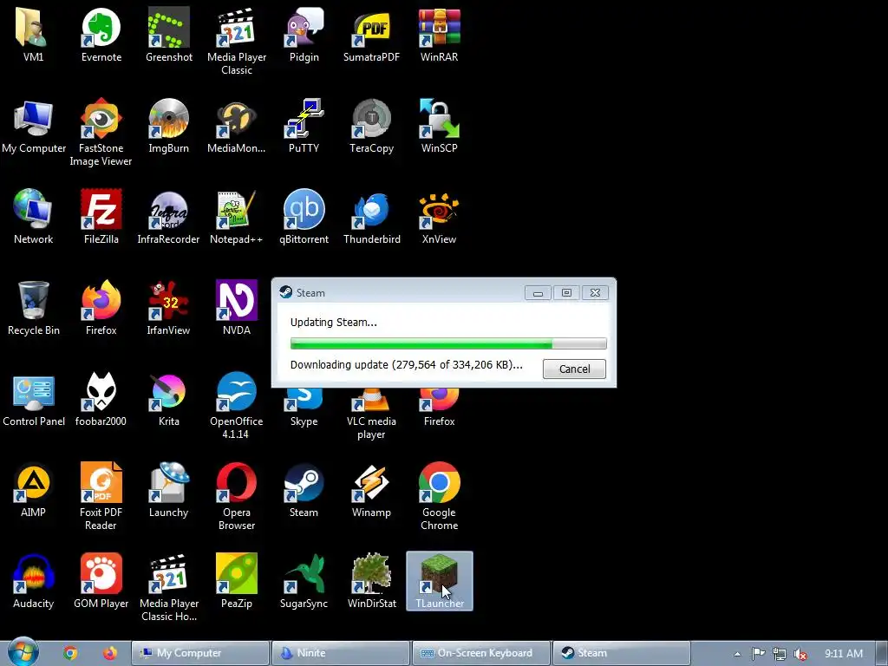Select the FileZilla desktop shortcut
This screenshot has width=888, height=666.
click(101, 218)
